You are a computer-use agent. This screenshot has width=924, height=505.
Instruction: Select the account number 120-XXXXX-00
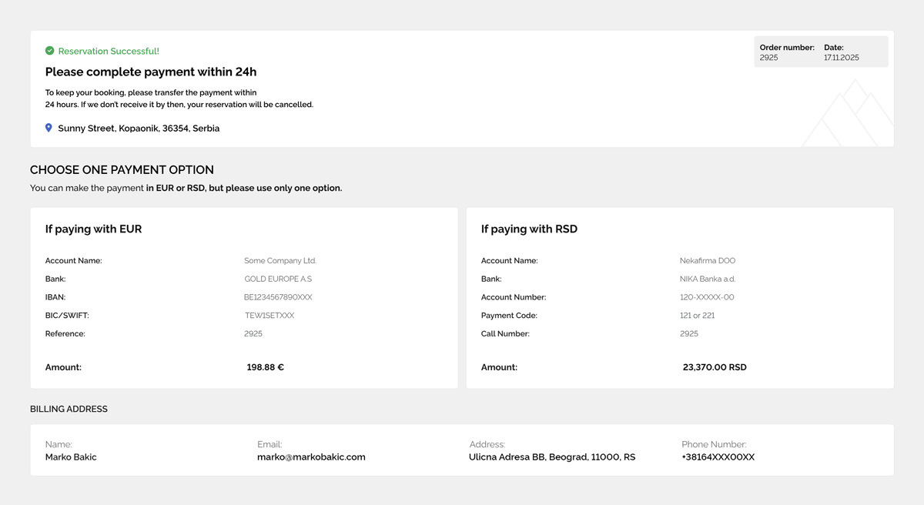point(706,297)
